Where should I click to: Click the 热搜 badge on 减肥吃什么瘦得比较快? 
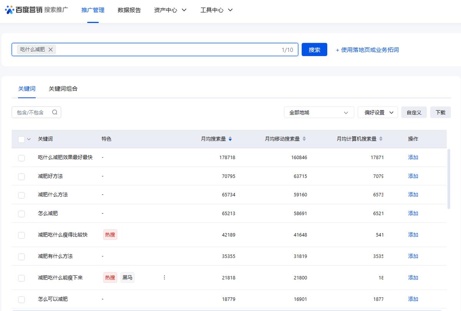tap(110, 234)
